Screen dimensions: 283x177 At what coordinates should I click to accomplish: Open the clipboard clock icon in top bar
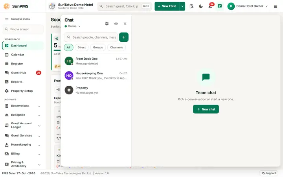coord(191,6)
